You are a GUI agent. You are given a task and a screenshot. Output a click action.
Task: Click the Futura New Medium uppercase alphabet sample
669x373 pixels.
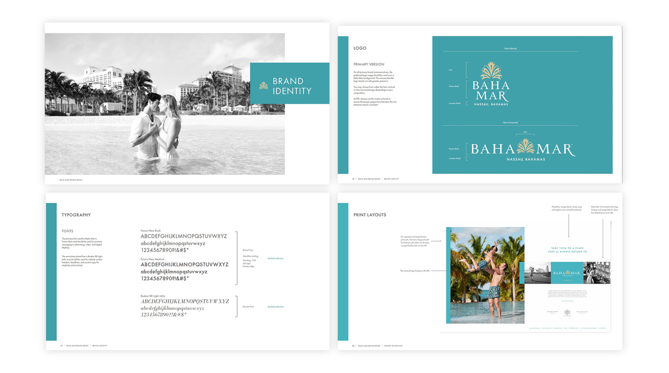[x=185, y=265]
